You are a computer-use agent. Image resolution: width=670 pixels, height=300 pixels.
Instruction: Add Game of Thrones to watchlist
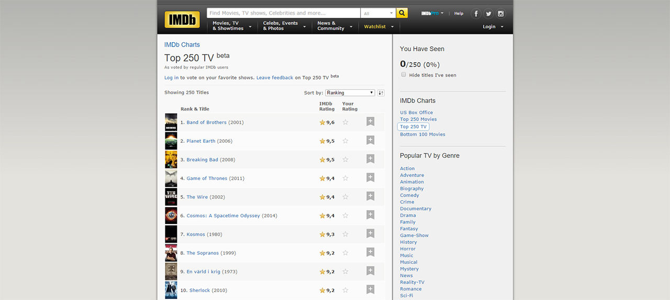click(370, 178)
